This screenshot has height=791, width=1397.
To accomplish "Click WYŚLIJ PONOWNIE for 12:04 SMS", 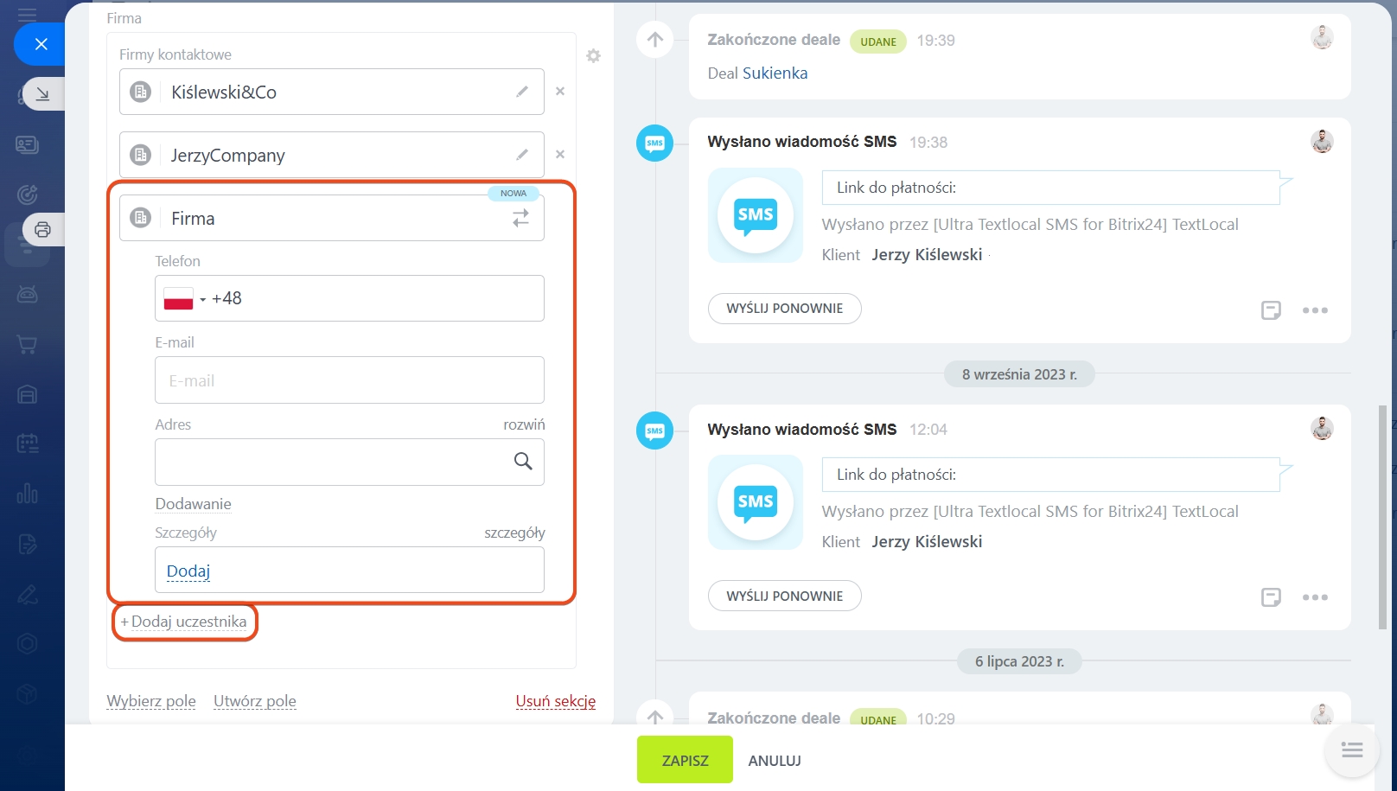I will tap(784, 596).
